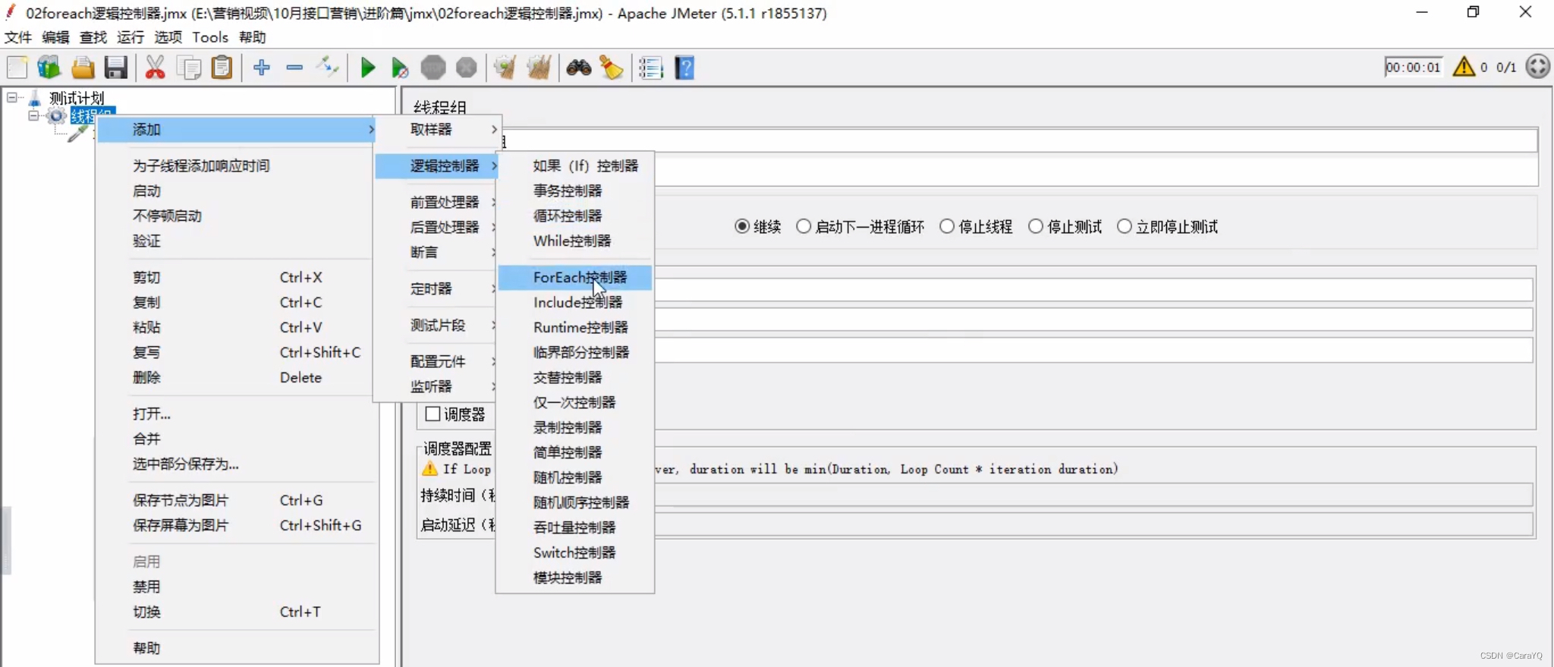Choose 事务控制器 menu item
The height and width of the screenshot is (667, 1554).
pos(575,190)
